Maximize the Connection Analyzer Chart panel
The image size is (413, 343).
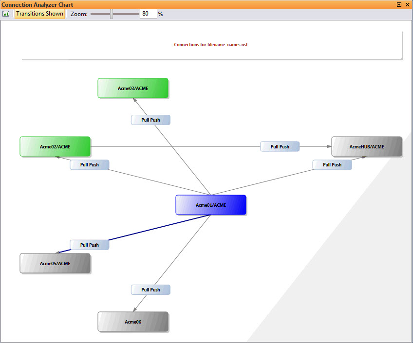pos(399,4)
